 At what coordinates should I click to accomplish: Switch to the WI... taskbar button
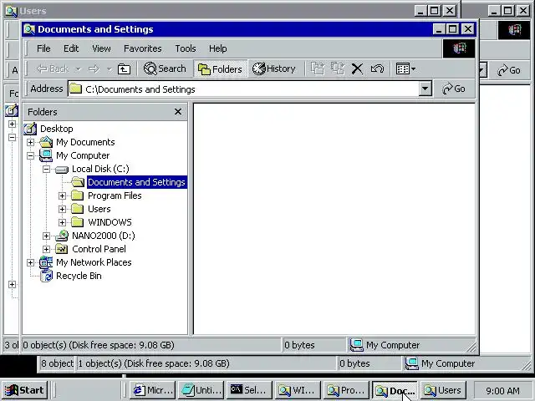298,390
